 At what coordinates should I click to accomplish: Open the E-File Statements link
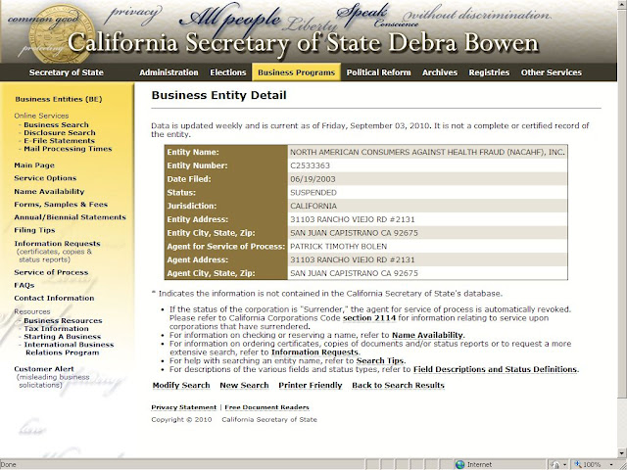pyautogui.click(x=59, y=141)
